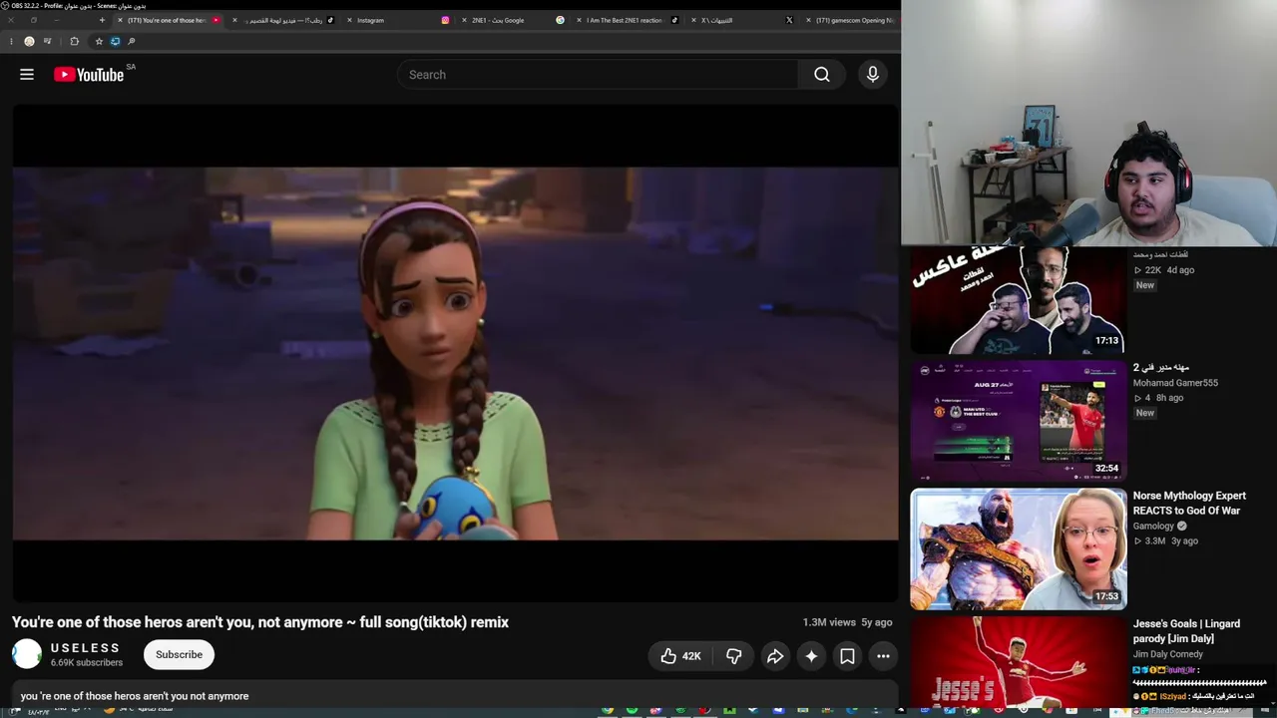
Task: Subscribe to the USELESS channel
Action: click(179, 654)
